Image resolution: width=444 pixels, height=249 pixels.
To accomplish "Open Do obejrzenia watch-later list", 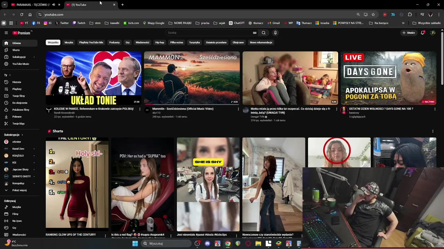I will pos(19,103).
